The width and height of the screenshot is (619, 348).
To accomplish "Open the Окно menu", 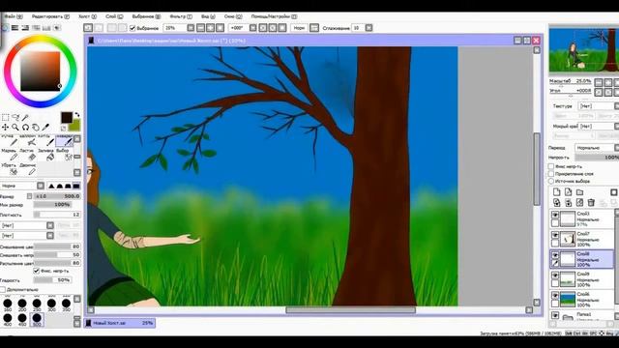I will (233, 16).
